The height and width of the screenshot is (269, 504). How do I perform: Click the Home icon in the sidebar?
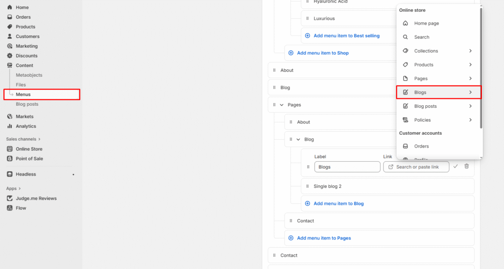10,7
